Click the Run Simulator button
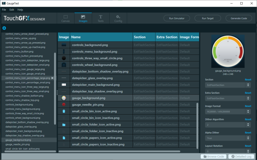257x160 pixels. [177, 19]
